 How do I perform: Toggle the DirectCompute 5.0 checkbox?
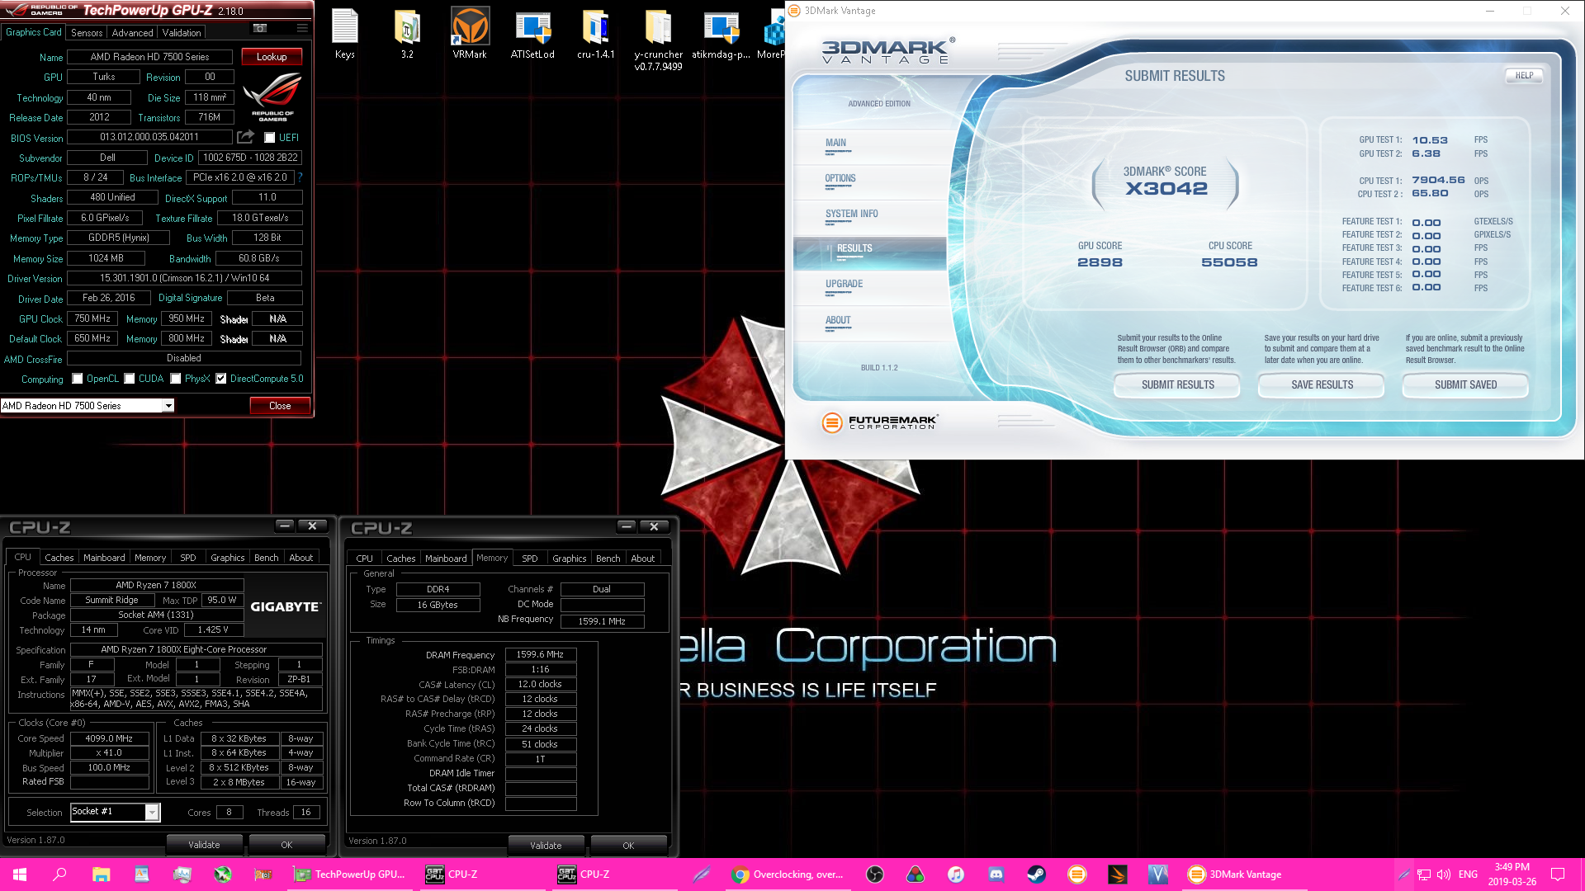[221, 379]
